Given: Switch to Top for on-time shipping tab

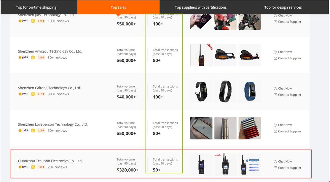Looking at the screenshot, I should [36, 7].
